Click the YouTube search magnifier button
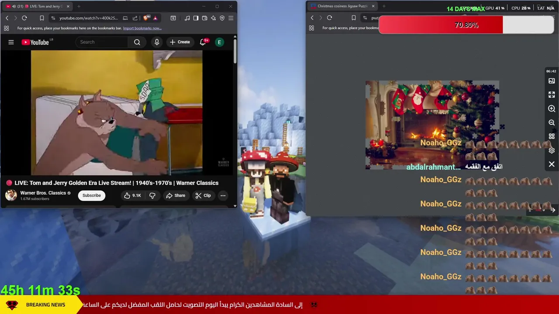This screenshot has width=559, height=314. click(137, 42)
